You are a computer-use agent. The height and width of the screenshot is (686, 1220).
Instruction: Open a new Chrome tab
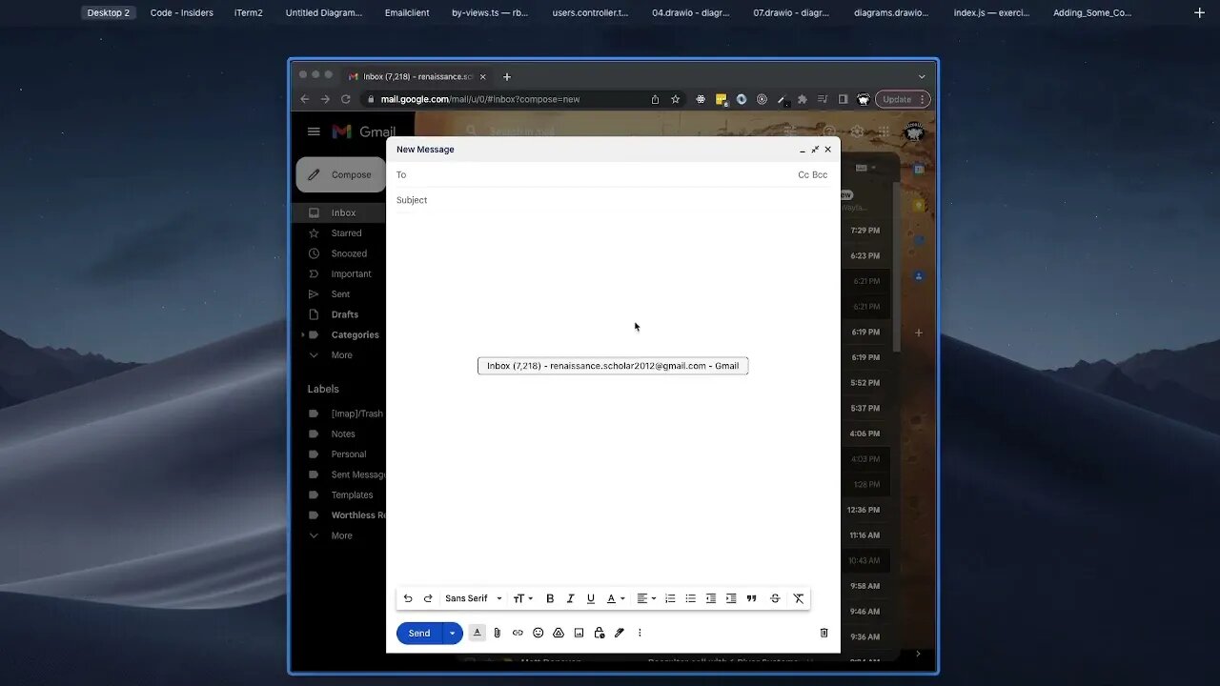(507, 76)
